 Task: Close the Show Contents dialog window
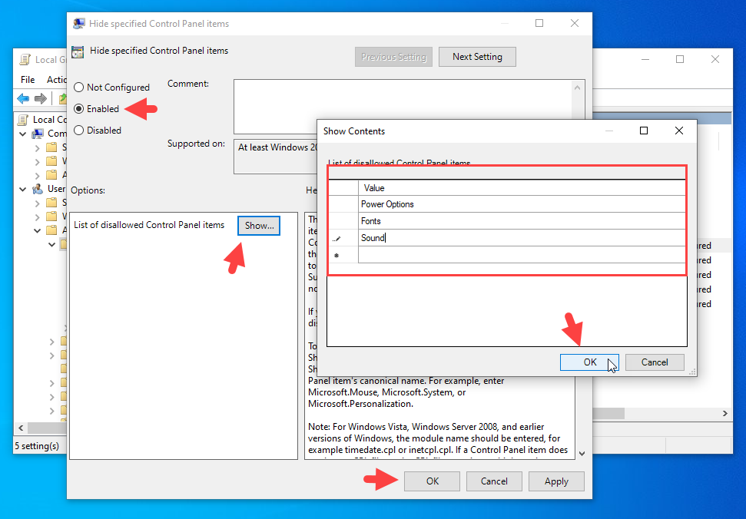click(x=679, y=131)
